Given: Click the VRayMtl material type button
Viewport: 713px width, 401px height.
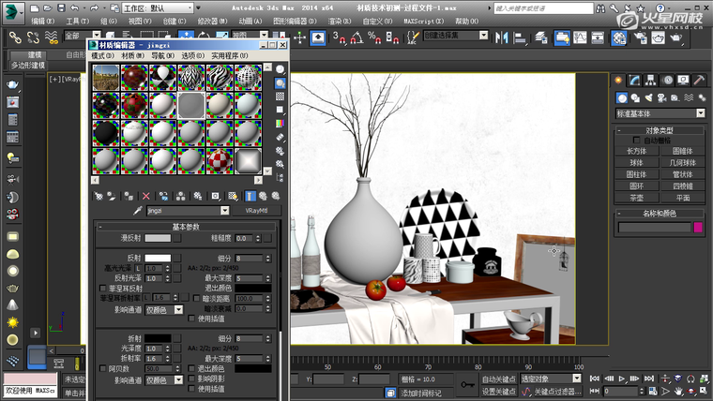Looking at the screenshot, I should point(257,212).
